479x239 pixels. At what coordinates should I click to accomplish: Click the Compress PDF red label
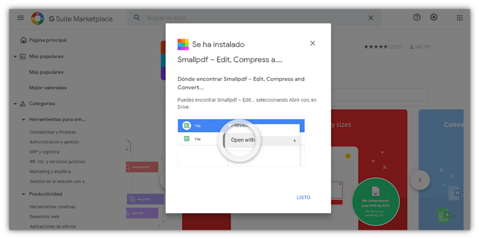[x=142, y=167]
